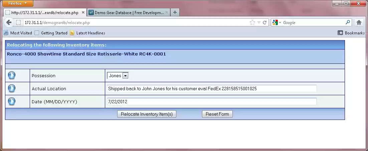
Task: Maximize the Firefox window
Action: (x=346, y=3)
